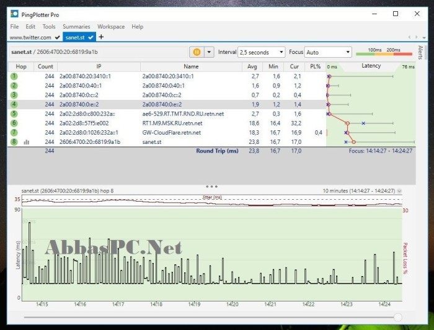Viewport: 434px width, 330px height.
Task: Click the Focus: 14:14:27 - 14:24:27 text
Action: tap(380, 151)
